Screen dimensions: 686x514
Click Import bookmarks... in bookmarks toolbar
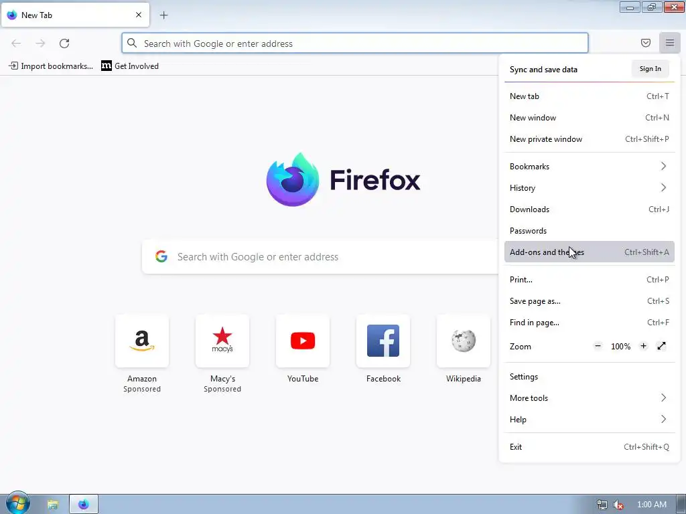[x=51, y=66]
